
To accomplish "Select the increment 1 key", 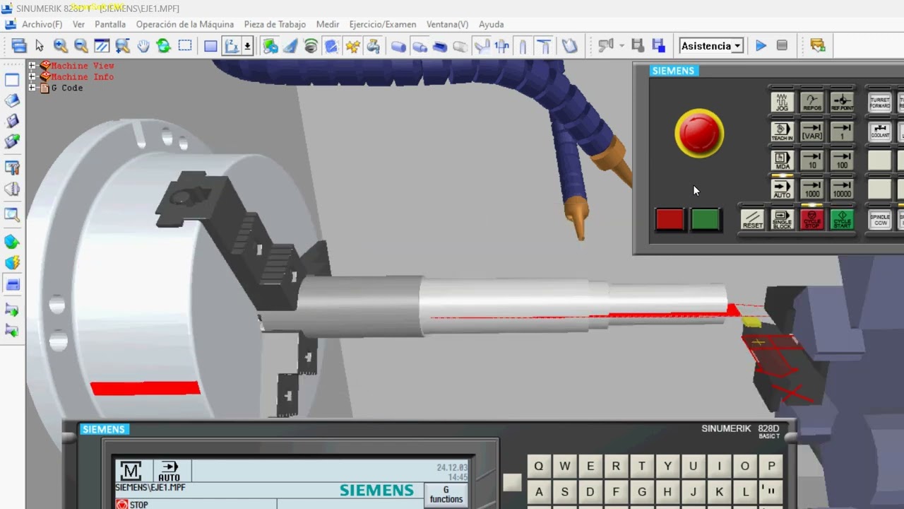I will (x=842, y=131).
